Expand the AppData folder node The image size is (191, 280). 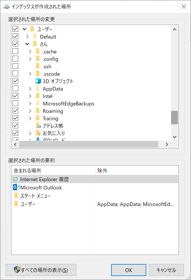tap(30, 89)
